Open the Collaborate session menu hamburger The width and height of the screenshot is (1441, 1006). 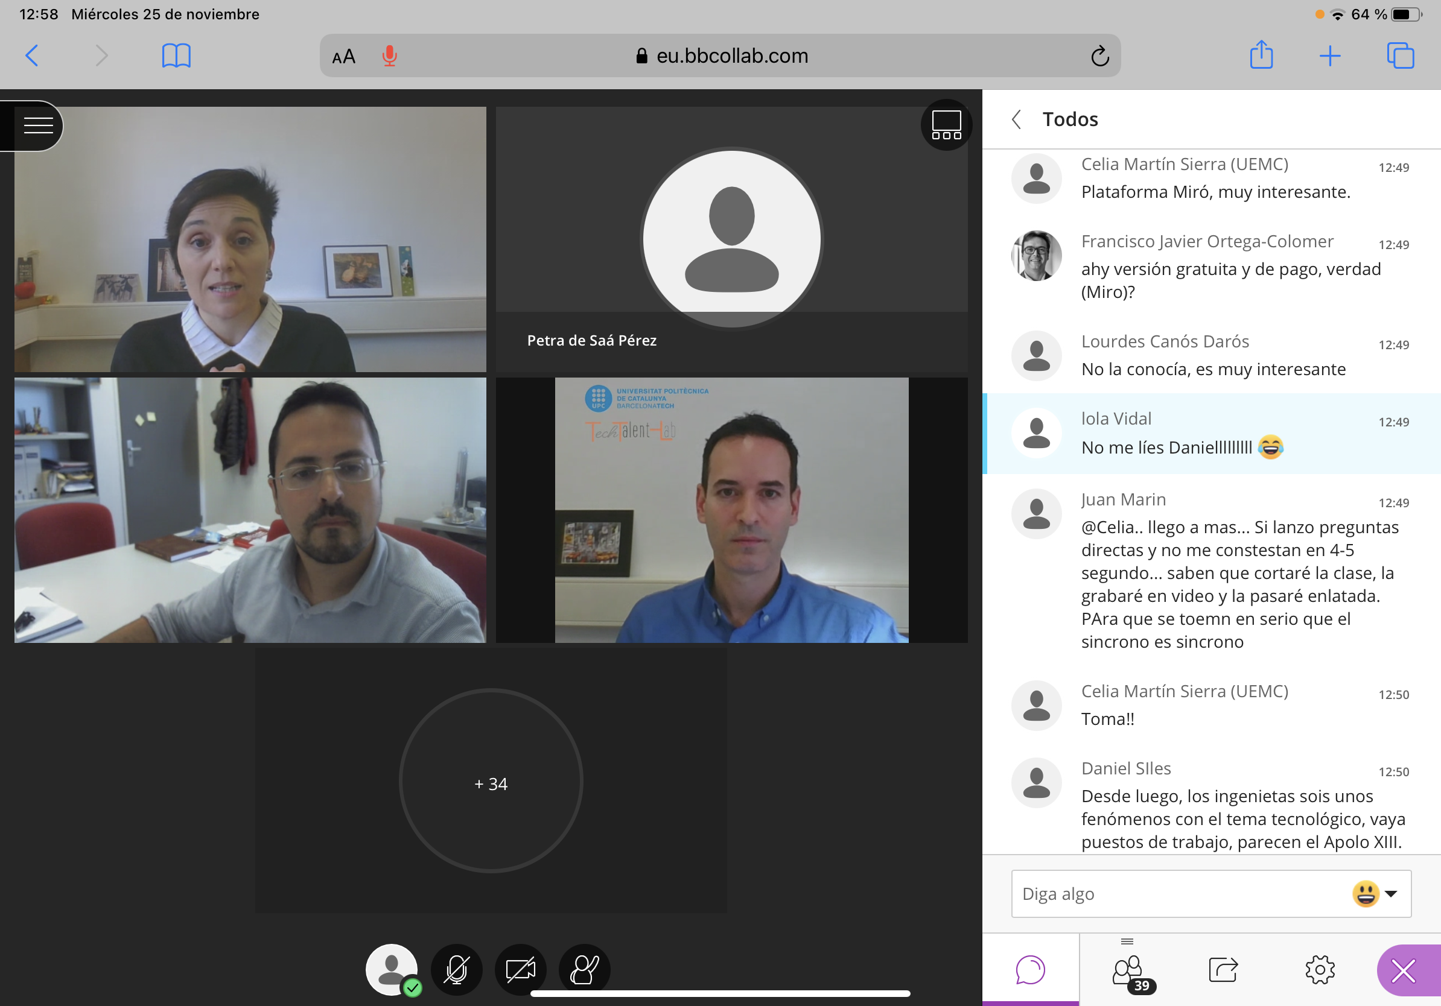(x=37, y=125)
